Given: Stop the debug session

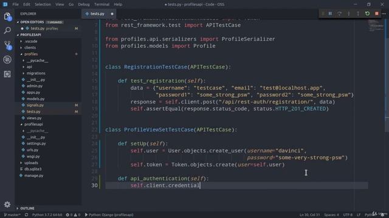Looking at the screenshot, I should point(377,13).
